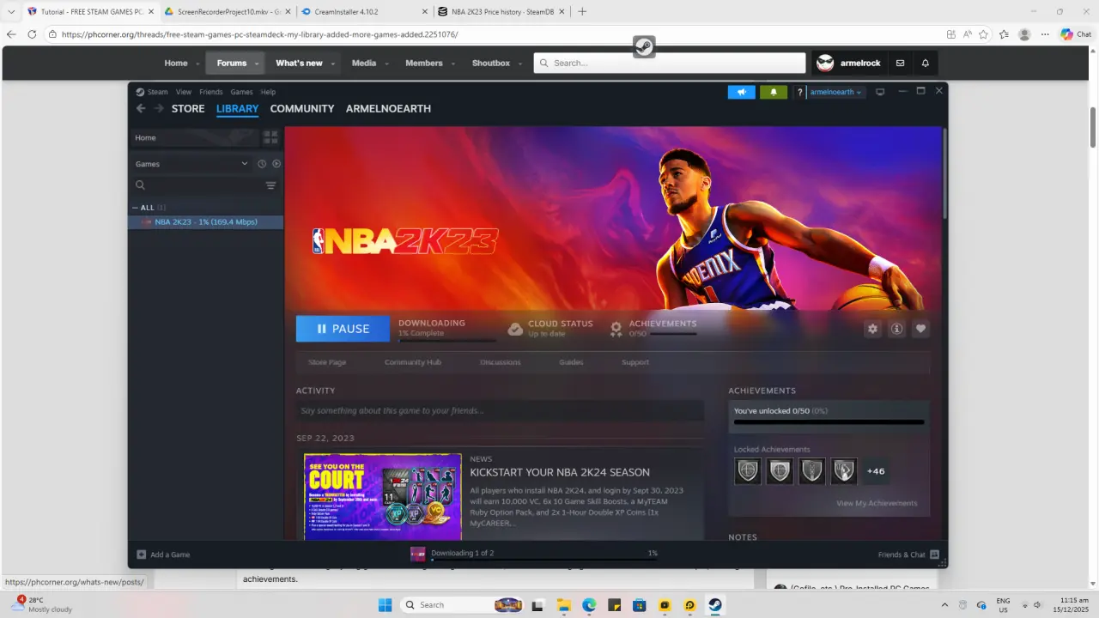
Task: Expand the Forums dropdown on phcorner
Action: [x=256, y=64]
